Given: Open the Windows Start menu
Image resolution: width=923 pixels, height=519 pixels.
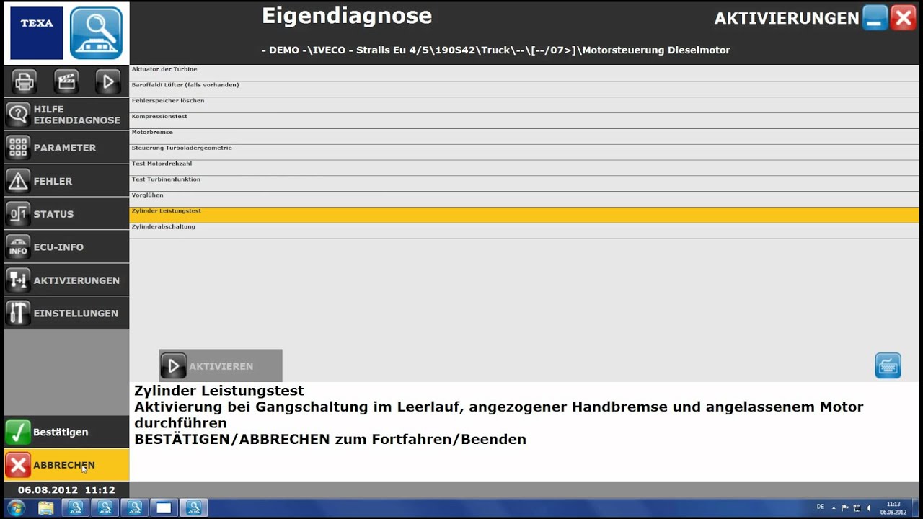Looking at the screenshot, I should [x=15, y=507].
